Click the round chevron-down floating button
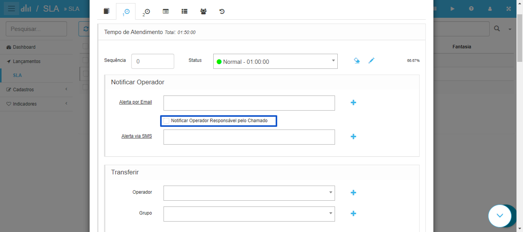This screenshot has width=523, height=232. point(500,215)
